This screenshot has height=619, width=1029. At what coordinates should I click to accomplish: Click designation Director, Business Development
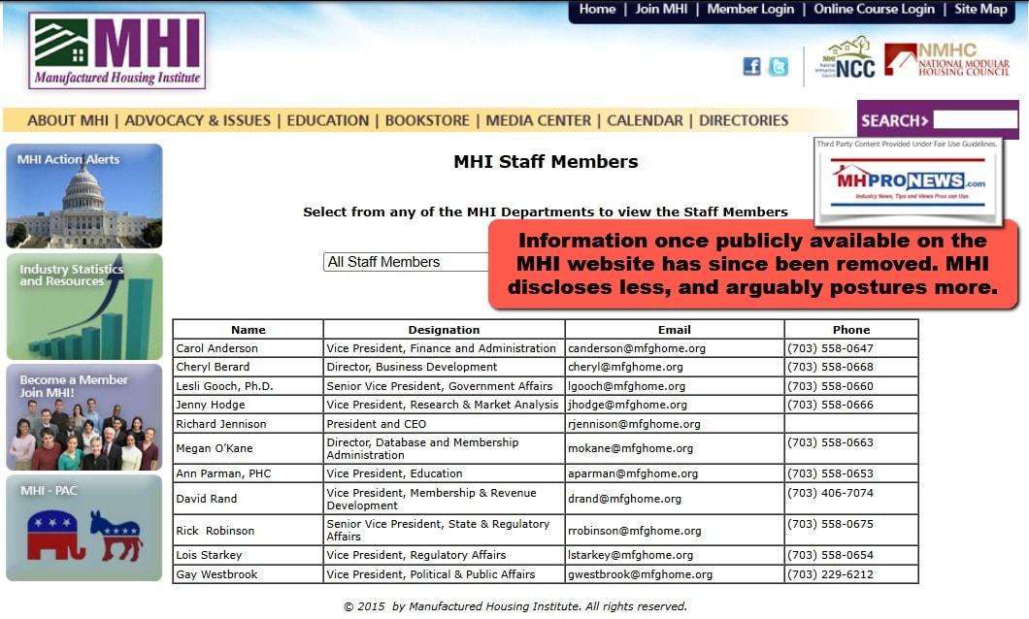[412, 367]
